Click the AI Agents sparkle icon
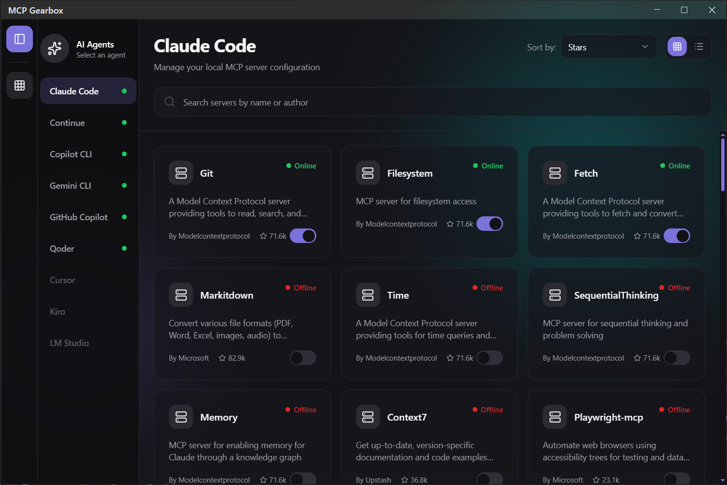 pyautogui.click(x=55, y=48)
